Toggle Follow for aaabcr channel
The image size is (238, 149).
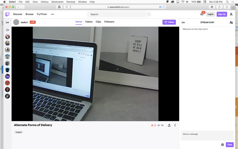pyautogui.click(x=169, y=22)
